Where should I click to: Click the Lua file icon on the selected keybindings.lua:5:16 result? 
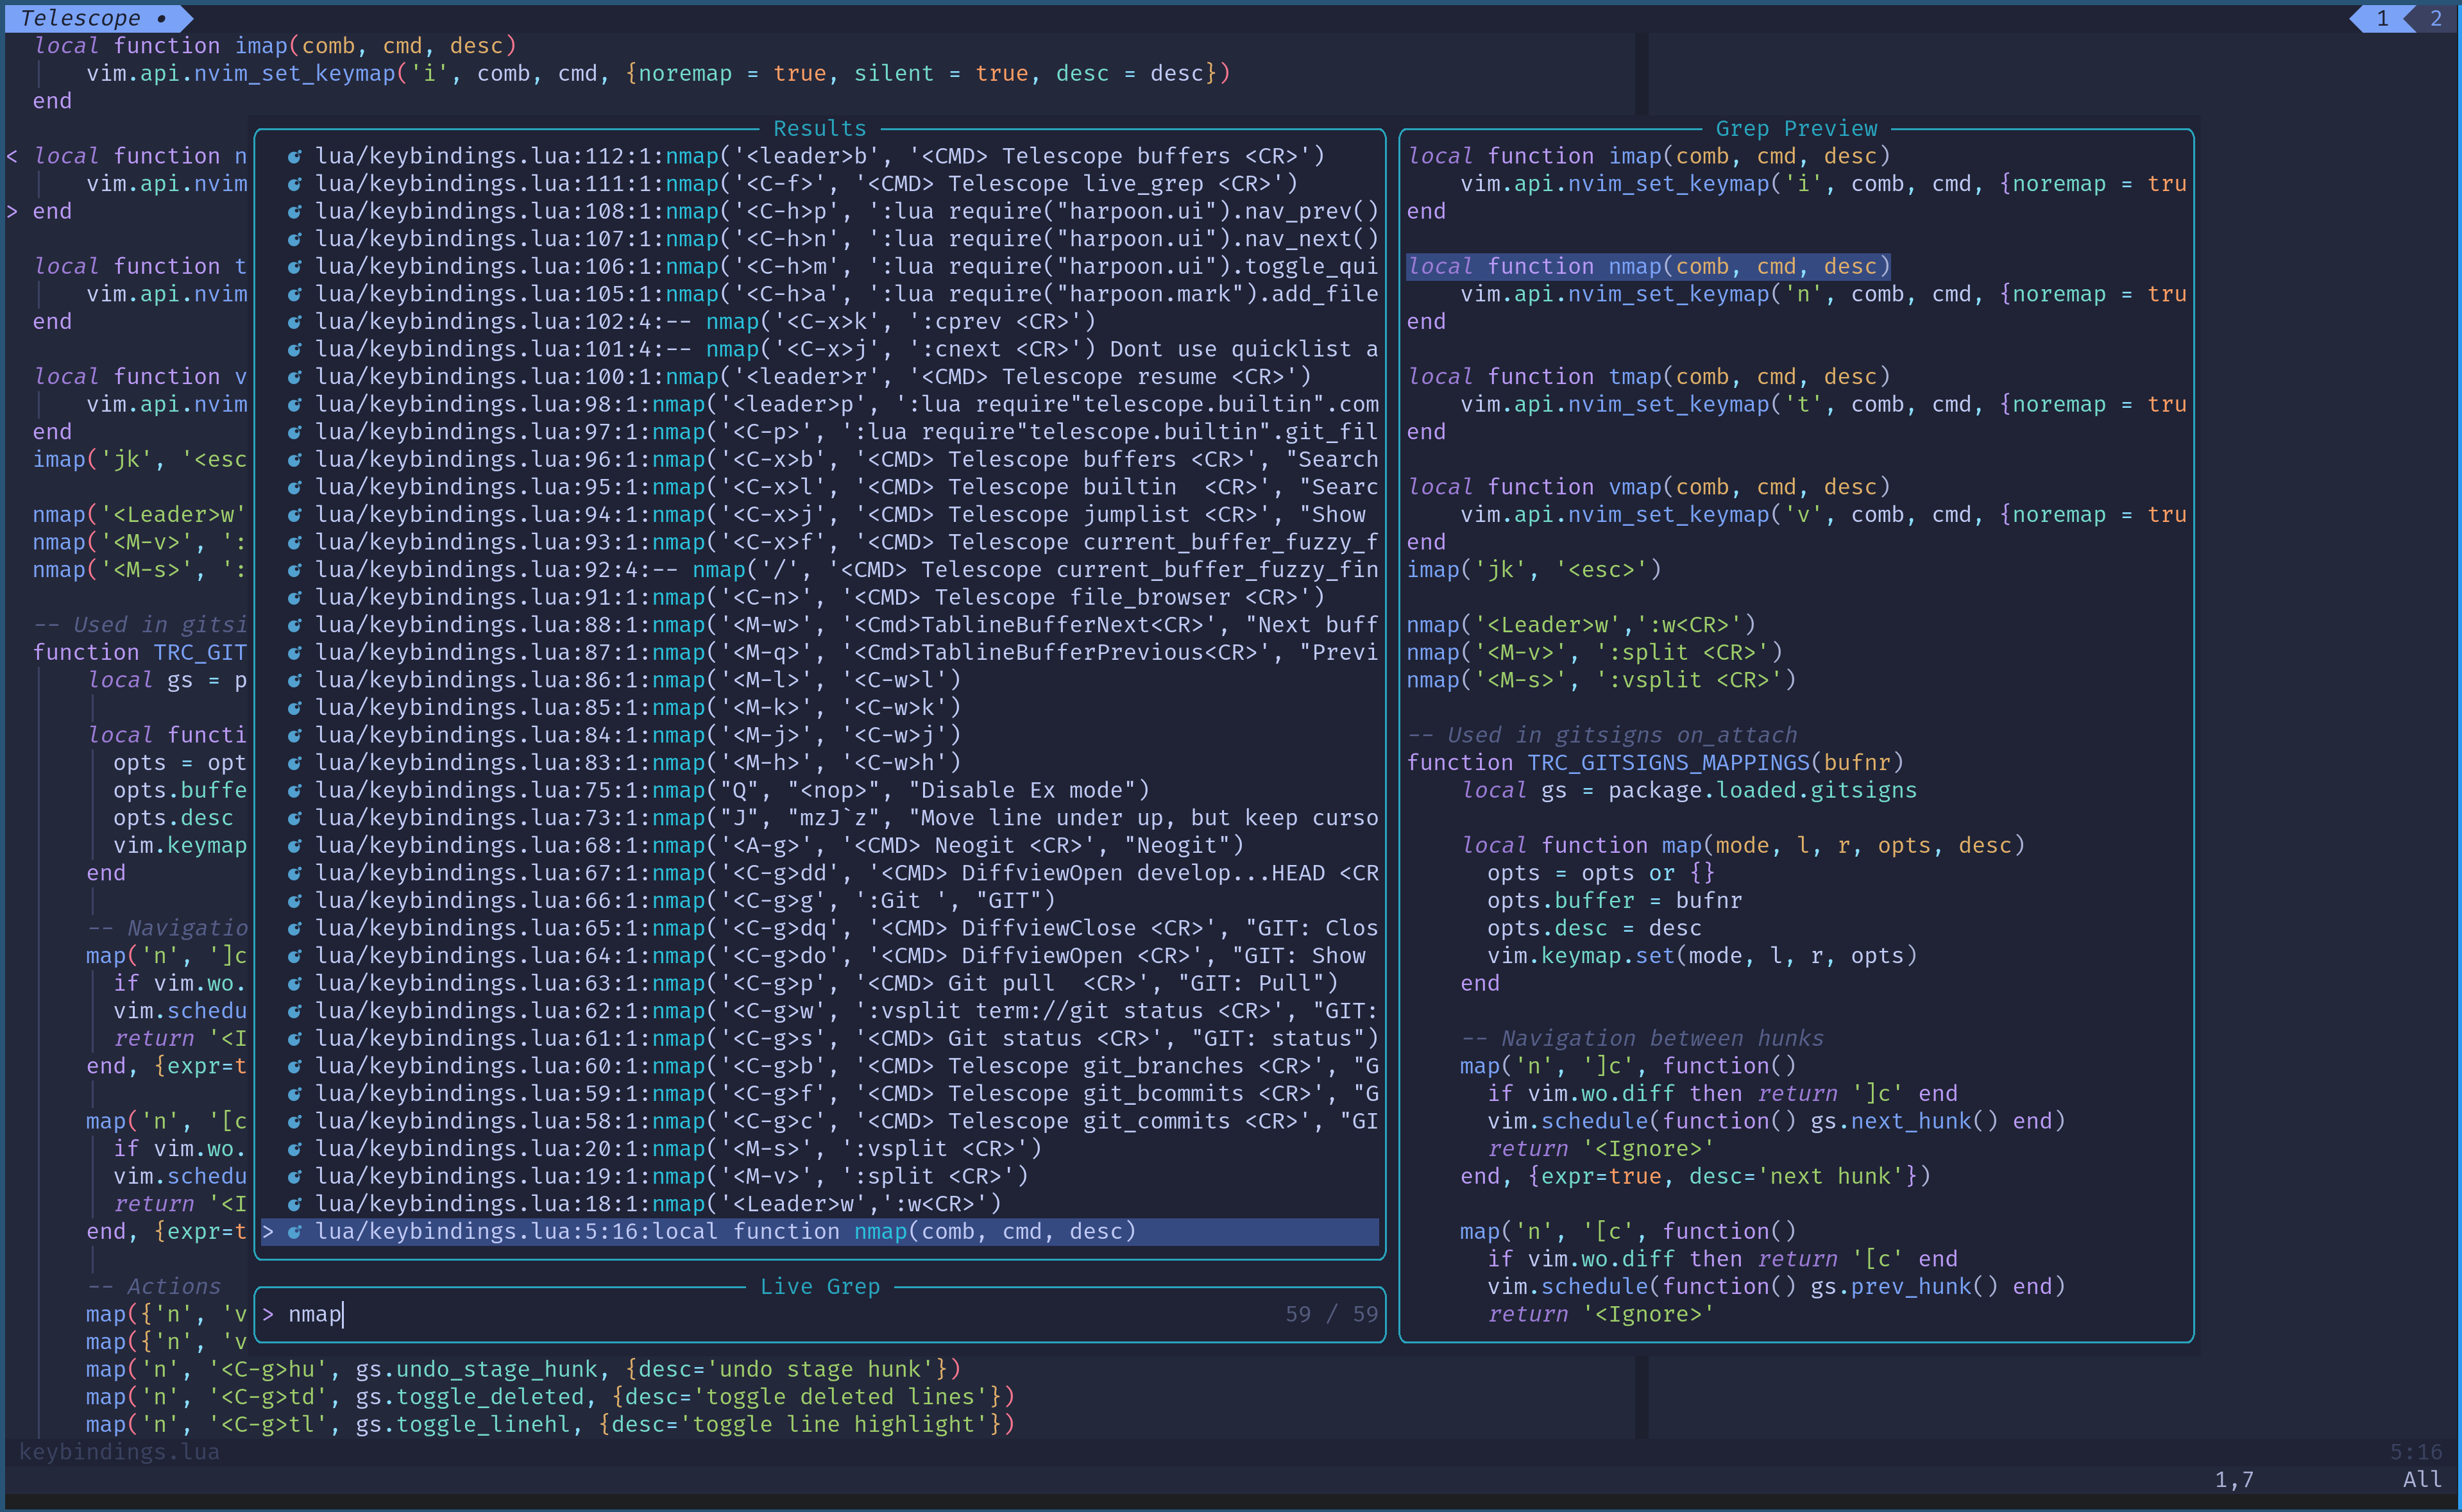tap(295, 1232)
